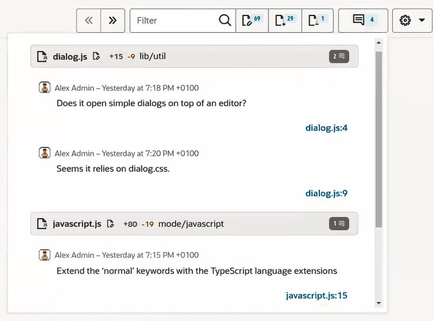Go to previous file with double-left chevron

[89, 21]
